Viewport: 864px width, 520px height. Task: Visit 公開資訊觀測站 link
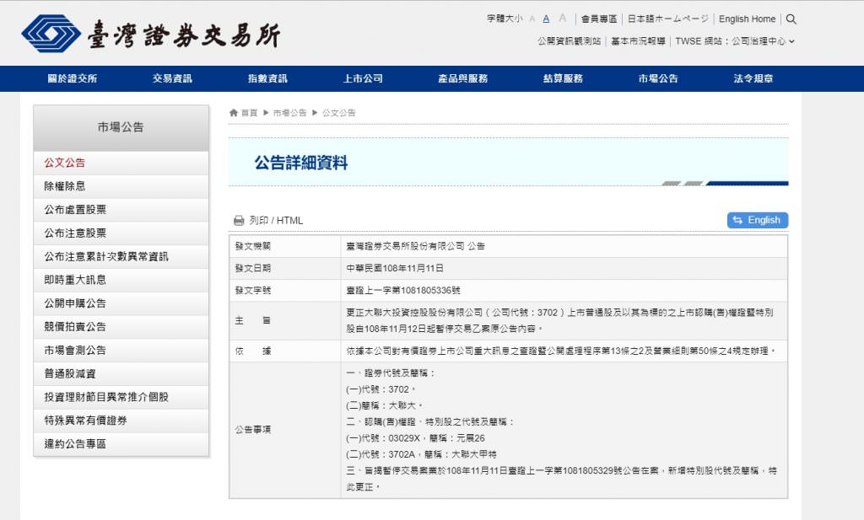point(570,41)
